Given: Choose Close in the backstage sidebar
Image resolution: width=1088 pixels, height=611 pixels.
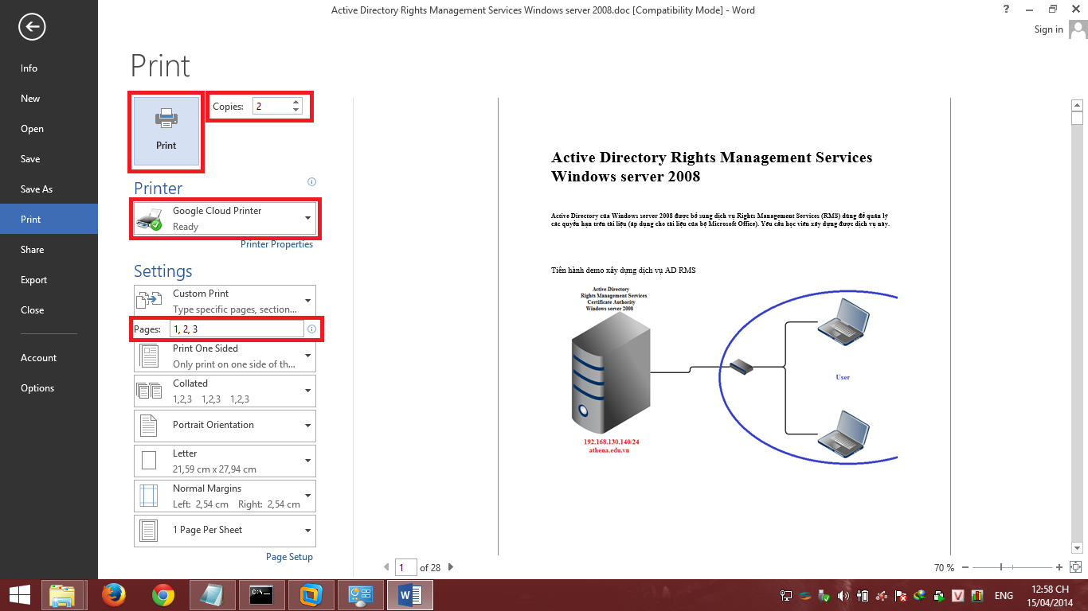Looking at the screenshot, I should [x=49, y=310].
